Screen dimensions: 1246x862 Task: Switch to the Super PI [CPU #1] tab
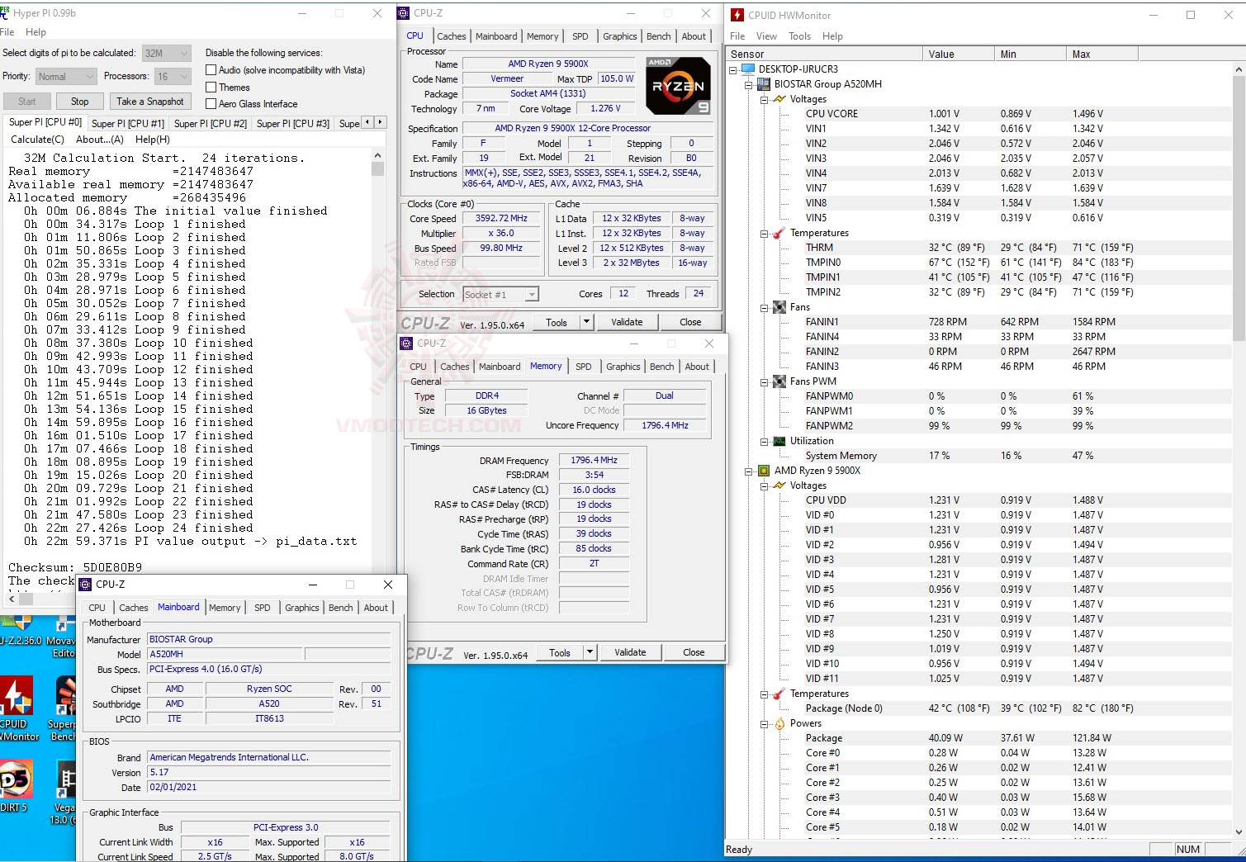tap(128, 124)
